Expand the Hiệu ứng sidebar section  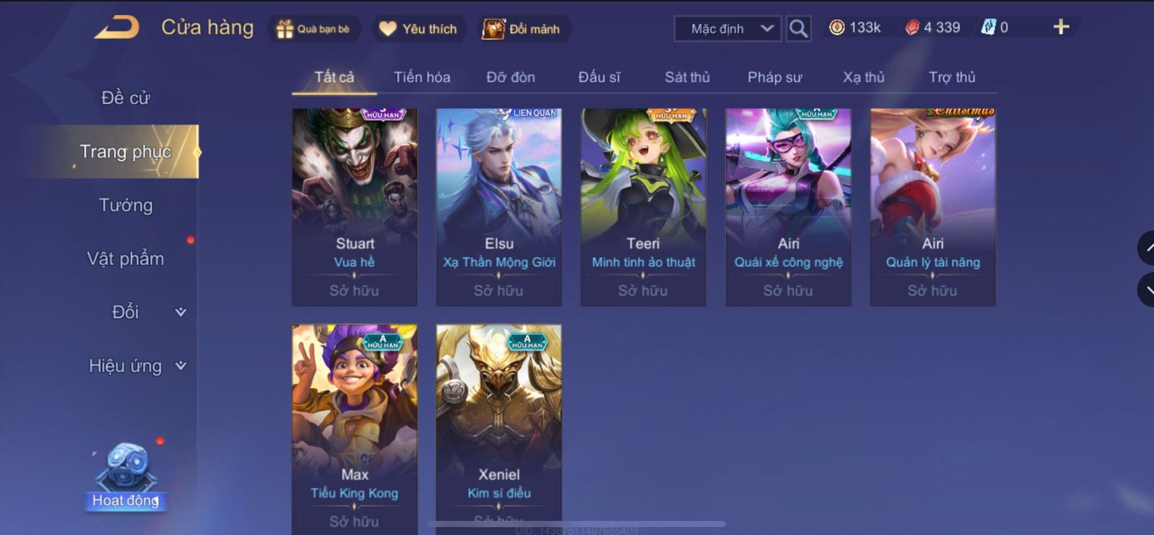(181, 366)
